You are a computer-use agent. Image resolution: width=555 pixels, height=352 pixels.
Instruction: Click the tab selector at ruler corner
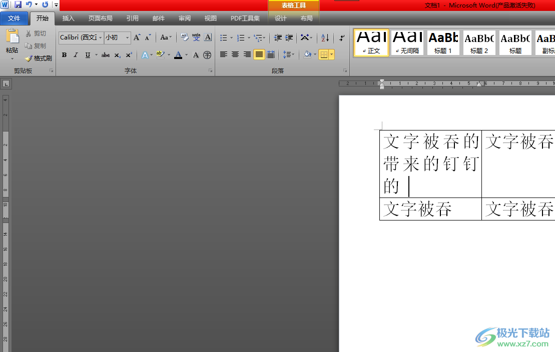pos(6,84)
